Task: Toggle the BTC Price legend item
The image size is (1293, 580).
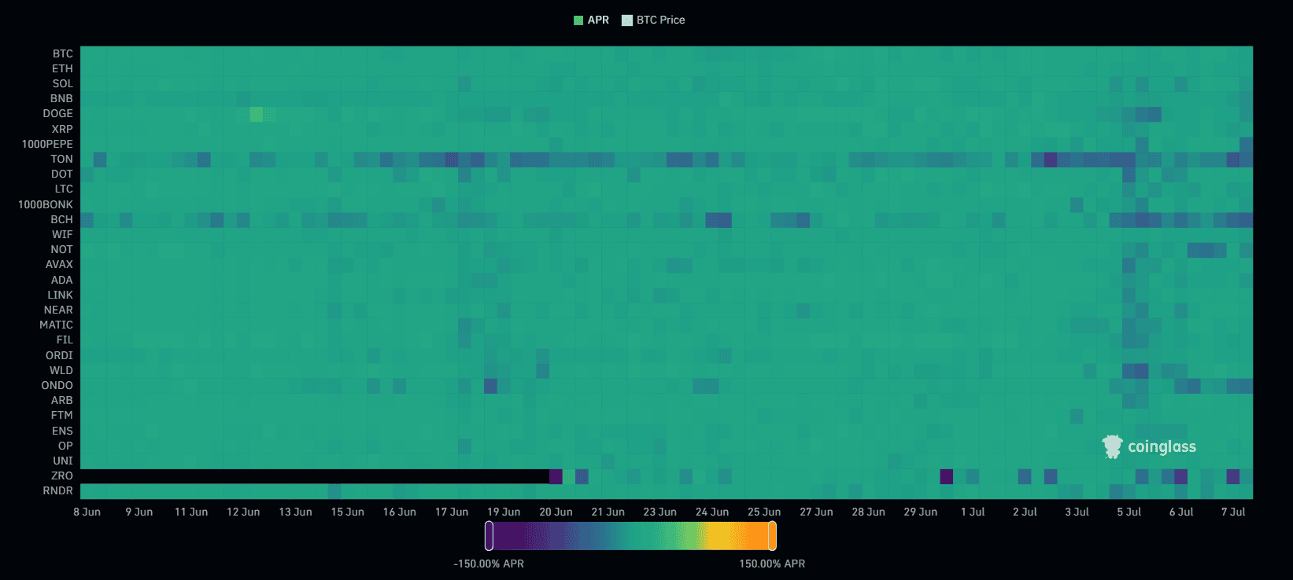Action: [x=653, y=20]
